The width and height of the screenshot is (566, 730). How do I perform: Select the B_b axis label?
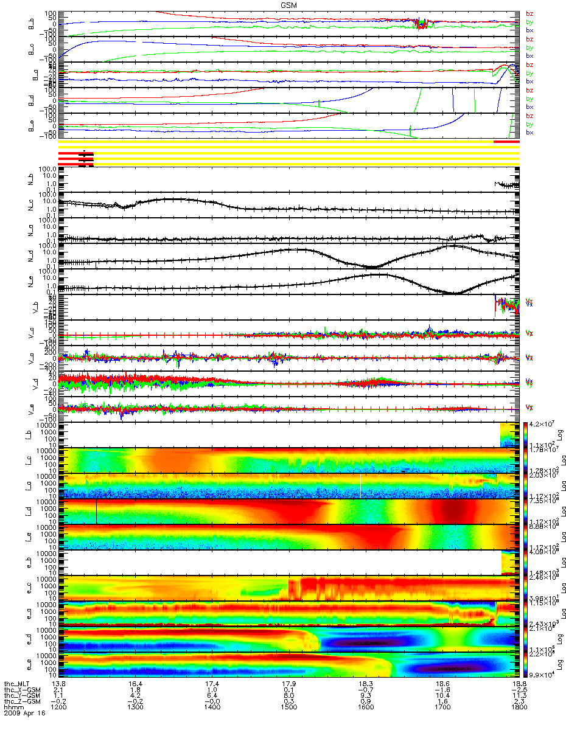[31, 24]
